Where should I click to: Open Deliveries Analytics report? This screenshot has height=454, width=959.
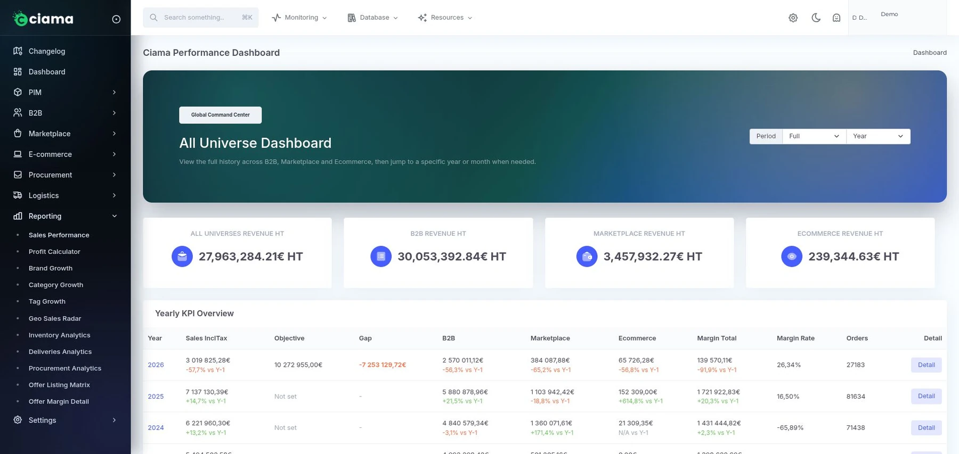[60, 352]
